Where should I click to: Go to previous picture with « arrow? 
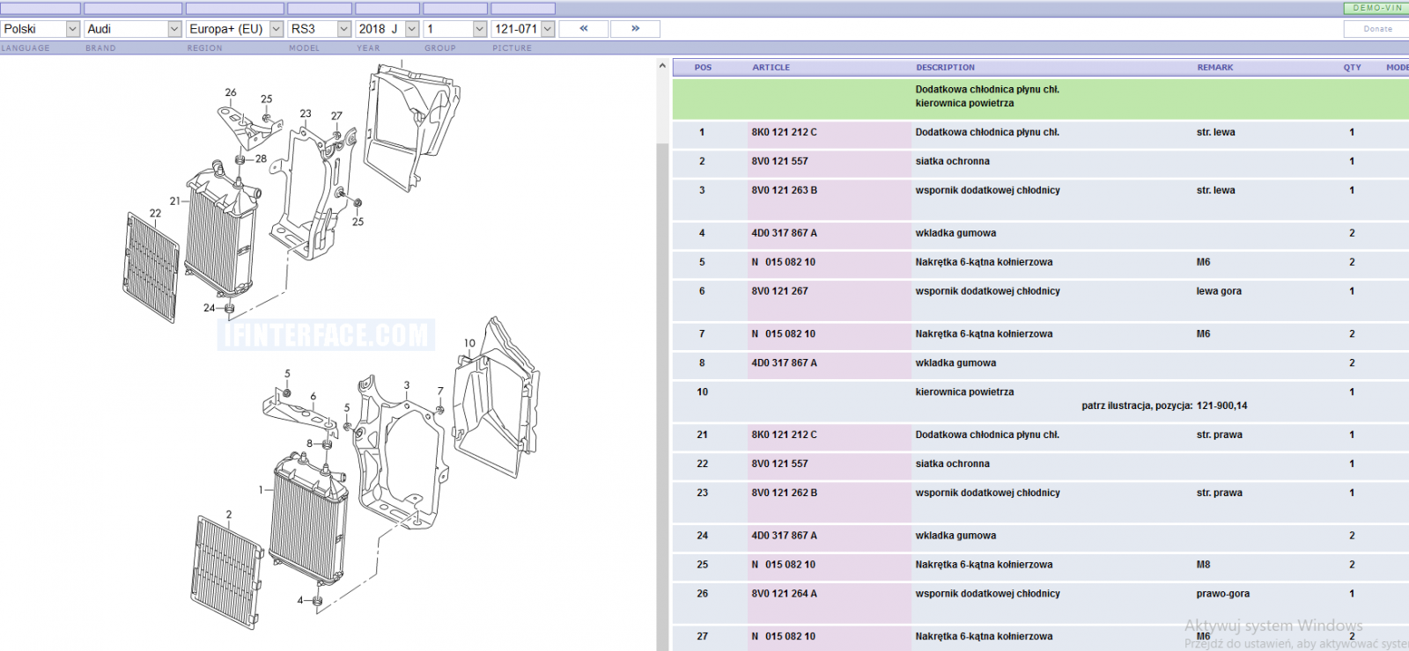[583, 29]
